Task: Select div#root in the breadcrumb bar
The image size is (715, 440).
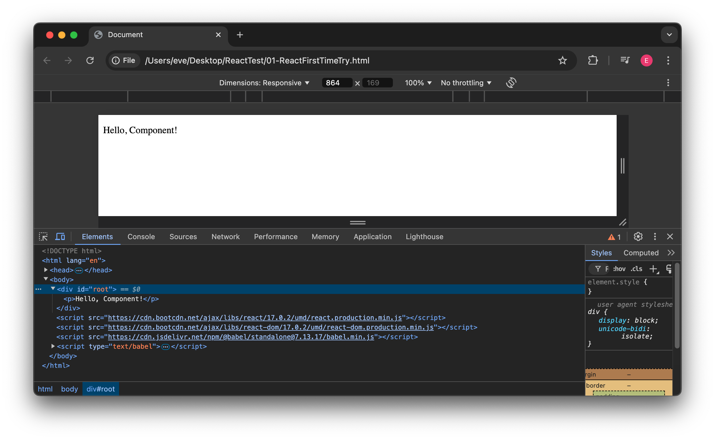Action: click(x=100, y=389)
